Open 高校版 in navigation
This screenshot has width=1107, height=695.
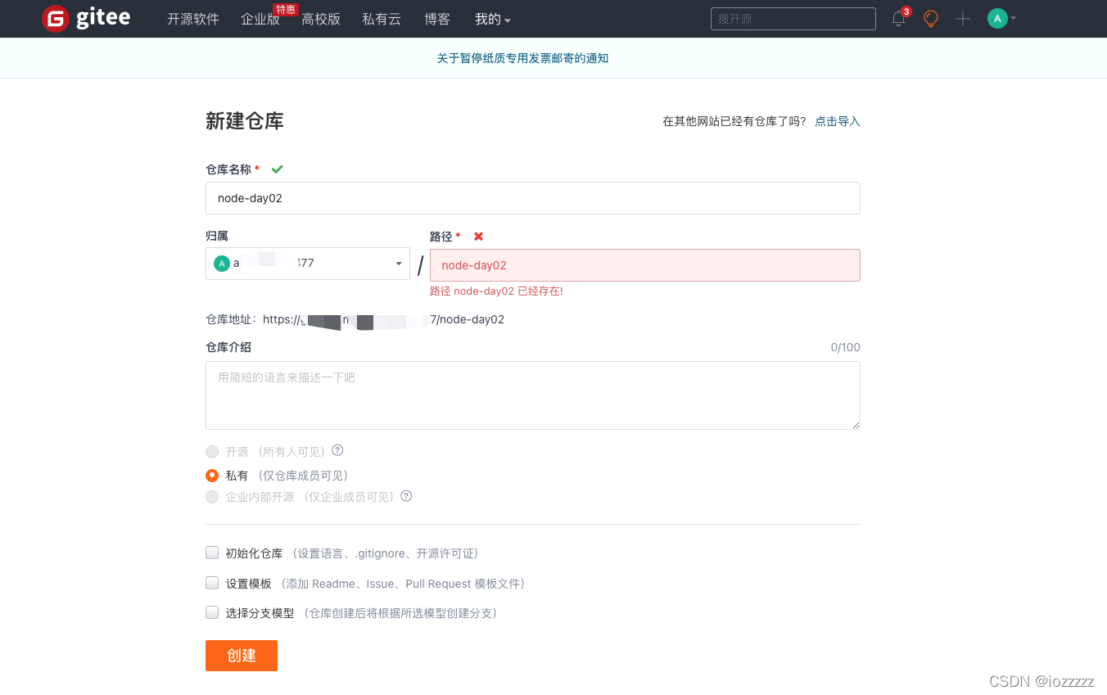[321, 19]
